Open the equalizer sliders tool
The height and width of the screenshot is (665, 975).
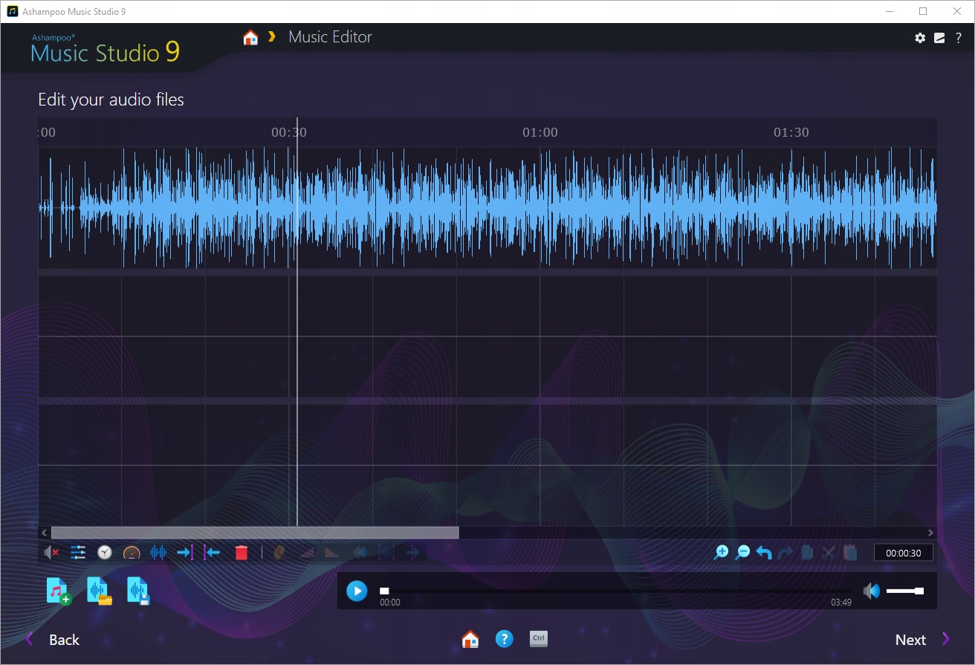[78, 553]
